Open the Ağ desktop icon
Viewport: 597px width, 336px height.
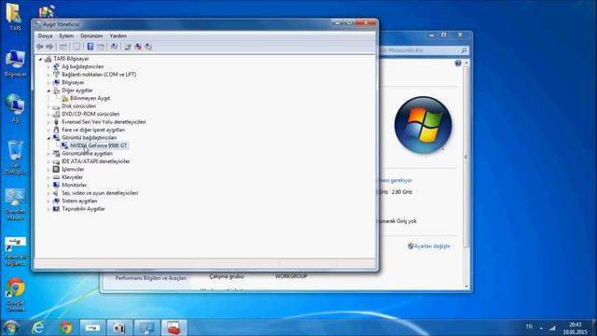pyautogui.click(x=15, y=108)
